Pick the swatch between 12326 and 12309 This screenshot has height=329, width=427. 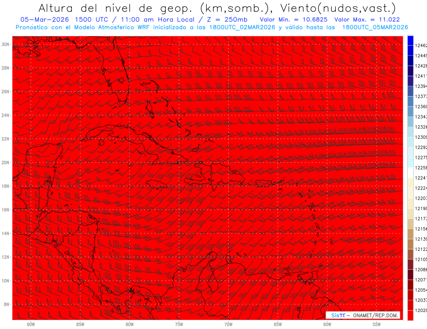[x=410, y=132]
